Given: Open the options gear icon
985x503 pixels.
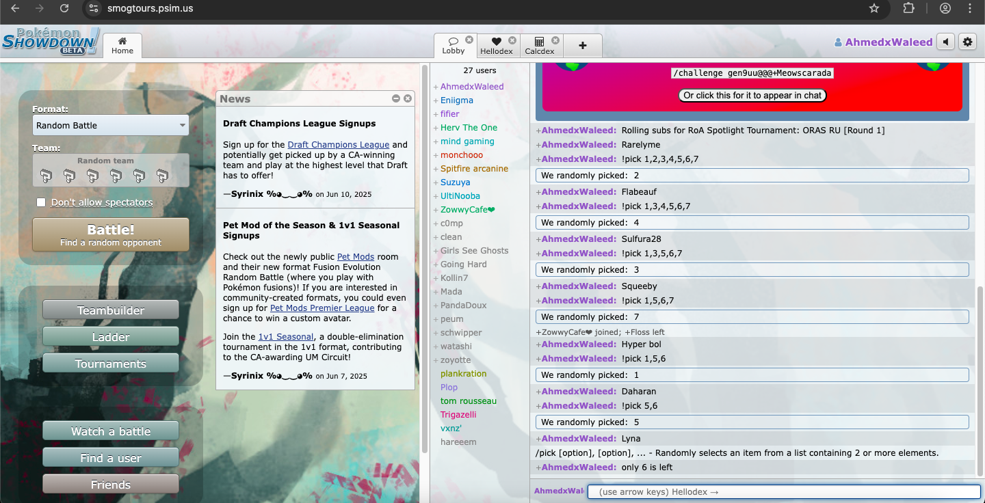Looking at the screenshot, I should pos(967,42).
